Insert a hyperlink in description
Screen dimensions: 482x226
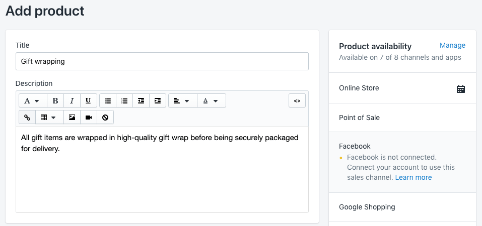click(27, 118)
